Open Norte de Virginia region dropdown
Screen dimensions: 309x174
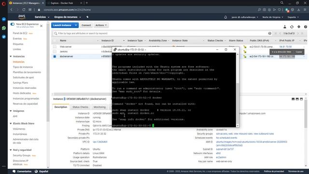coord(272,17)
